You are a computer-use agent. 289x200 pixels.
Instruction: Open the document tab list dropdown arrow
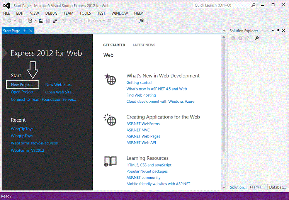click(224, 31)
